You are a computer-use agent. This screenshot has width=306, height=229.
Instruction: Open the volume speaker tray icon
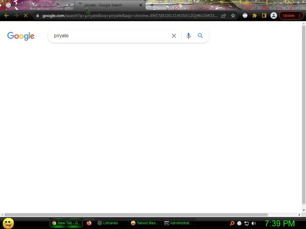(253, 223)
